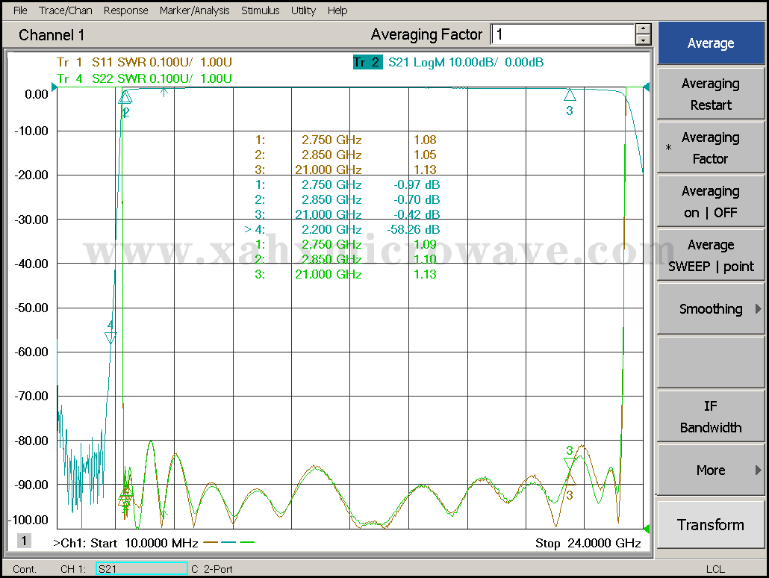Click the LCL status indicator

click(715, 569)
